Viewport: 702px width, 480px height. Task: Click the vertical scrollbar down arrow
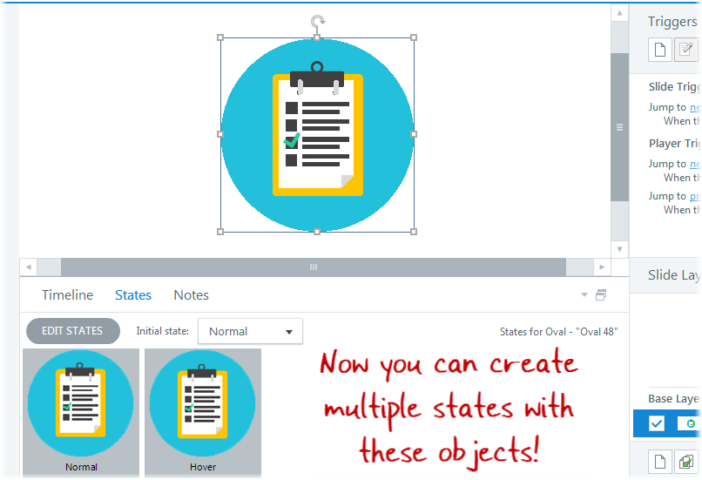619,248
